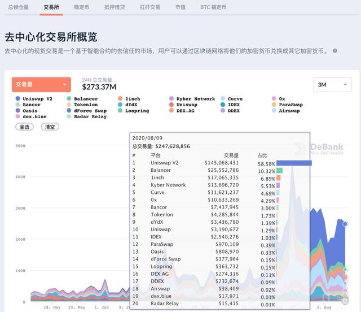The height and width of the screenshot is (312, 361).
Task: Toggle the DDEX legend series
Action: coord(230,111)
